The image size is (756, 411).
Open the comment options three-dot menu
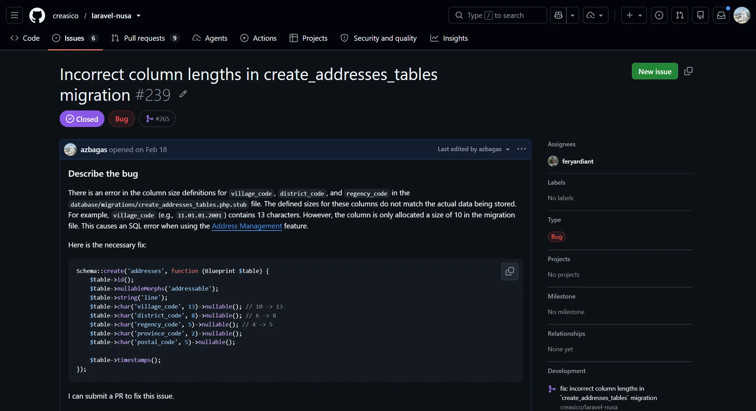pos(522,149)
